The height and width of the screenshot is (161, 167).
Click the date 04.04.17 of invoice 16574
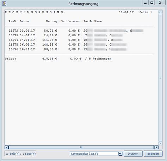point(27,40)
